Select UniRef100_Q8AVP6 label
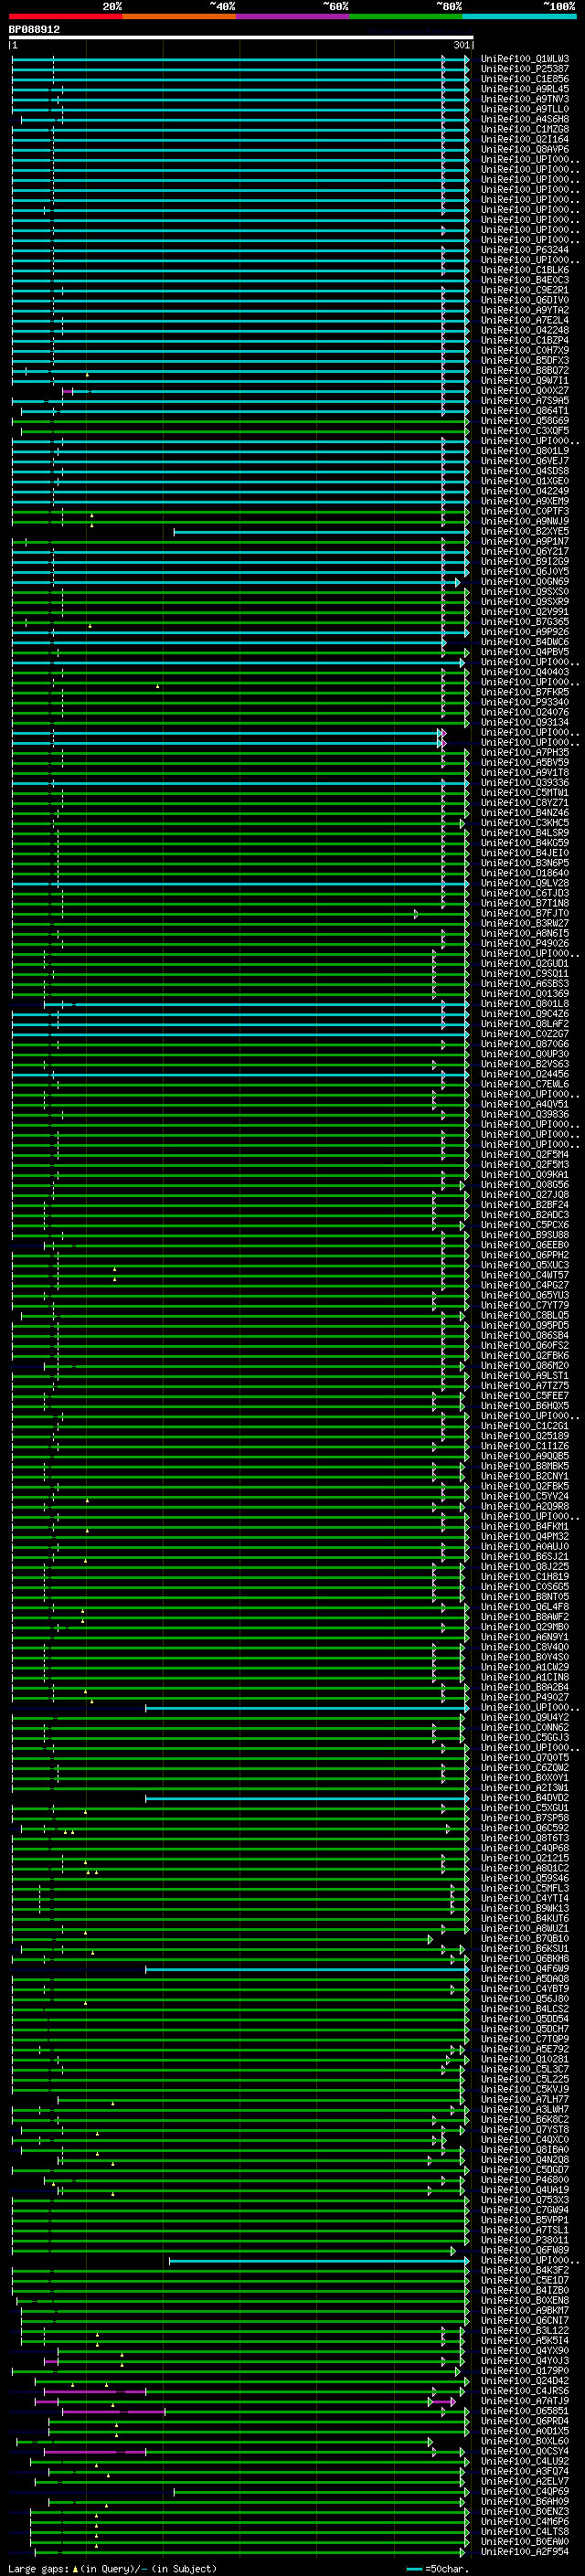Image resolution: width=585 pixels, height=2576 pixels. (x=524, y=149)
